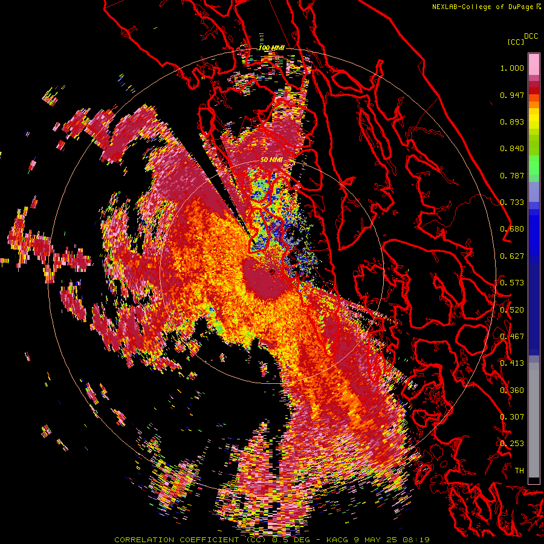Pick the gray band on the color bar
This screenshot has width=544, height=544.
pos(534,420)
